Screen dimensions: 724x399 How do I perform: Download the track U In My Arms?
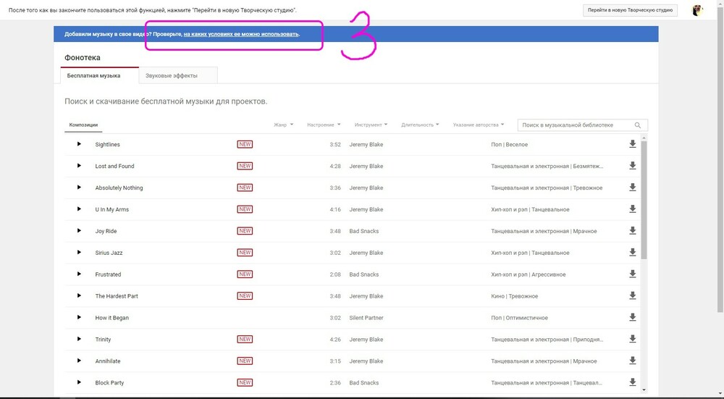point(633,209)
